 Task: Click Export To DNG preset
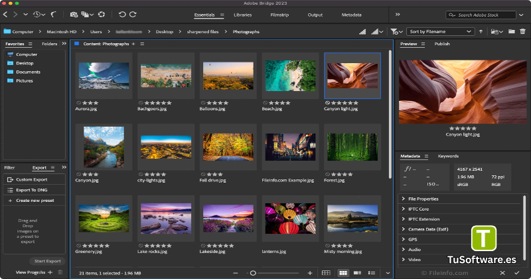[34, 190]
